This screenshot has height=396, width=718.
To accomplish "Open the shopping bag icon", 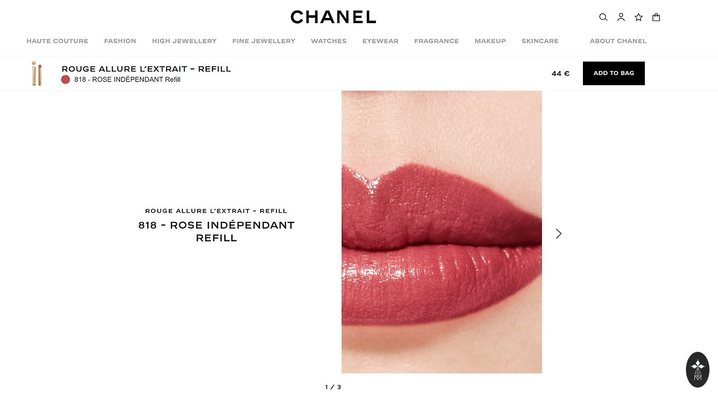I will point(656,17).
